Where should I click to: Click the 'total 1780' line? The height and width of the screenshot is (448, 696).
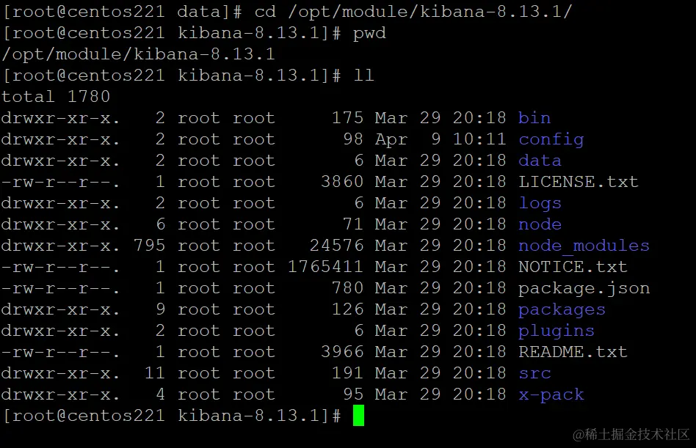point(56,97)
